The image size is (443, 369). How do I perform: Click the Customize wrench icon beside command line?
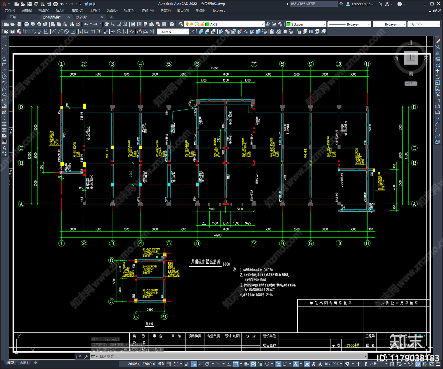tap(86, 356)
